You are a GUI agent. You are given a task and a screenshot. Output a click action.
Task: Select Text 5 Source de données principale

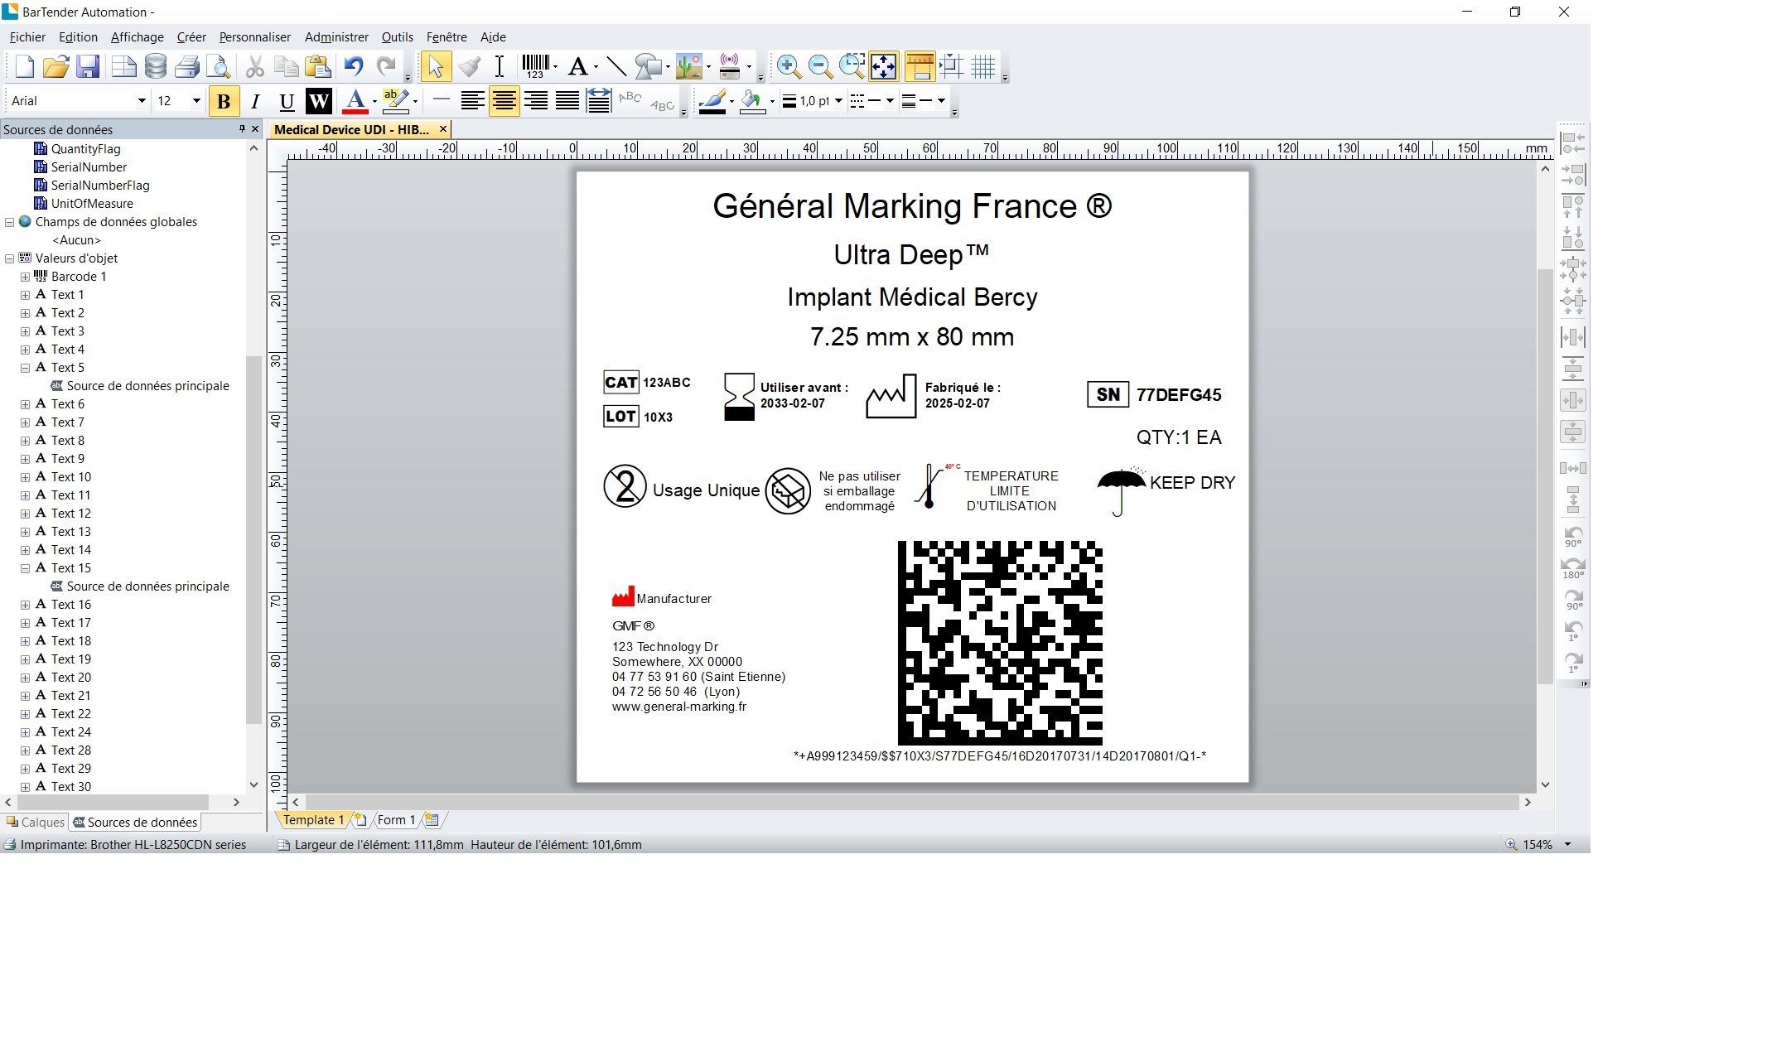coord(140,386)
